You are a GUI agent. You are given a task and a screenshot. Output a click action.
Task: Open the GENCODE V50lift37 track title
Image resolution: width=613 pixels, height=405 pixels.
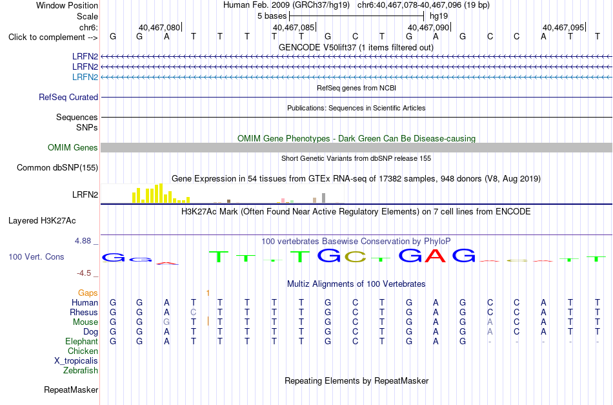coord(356,47)
